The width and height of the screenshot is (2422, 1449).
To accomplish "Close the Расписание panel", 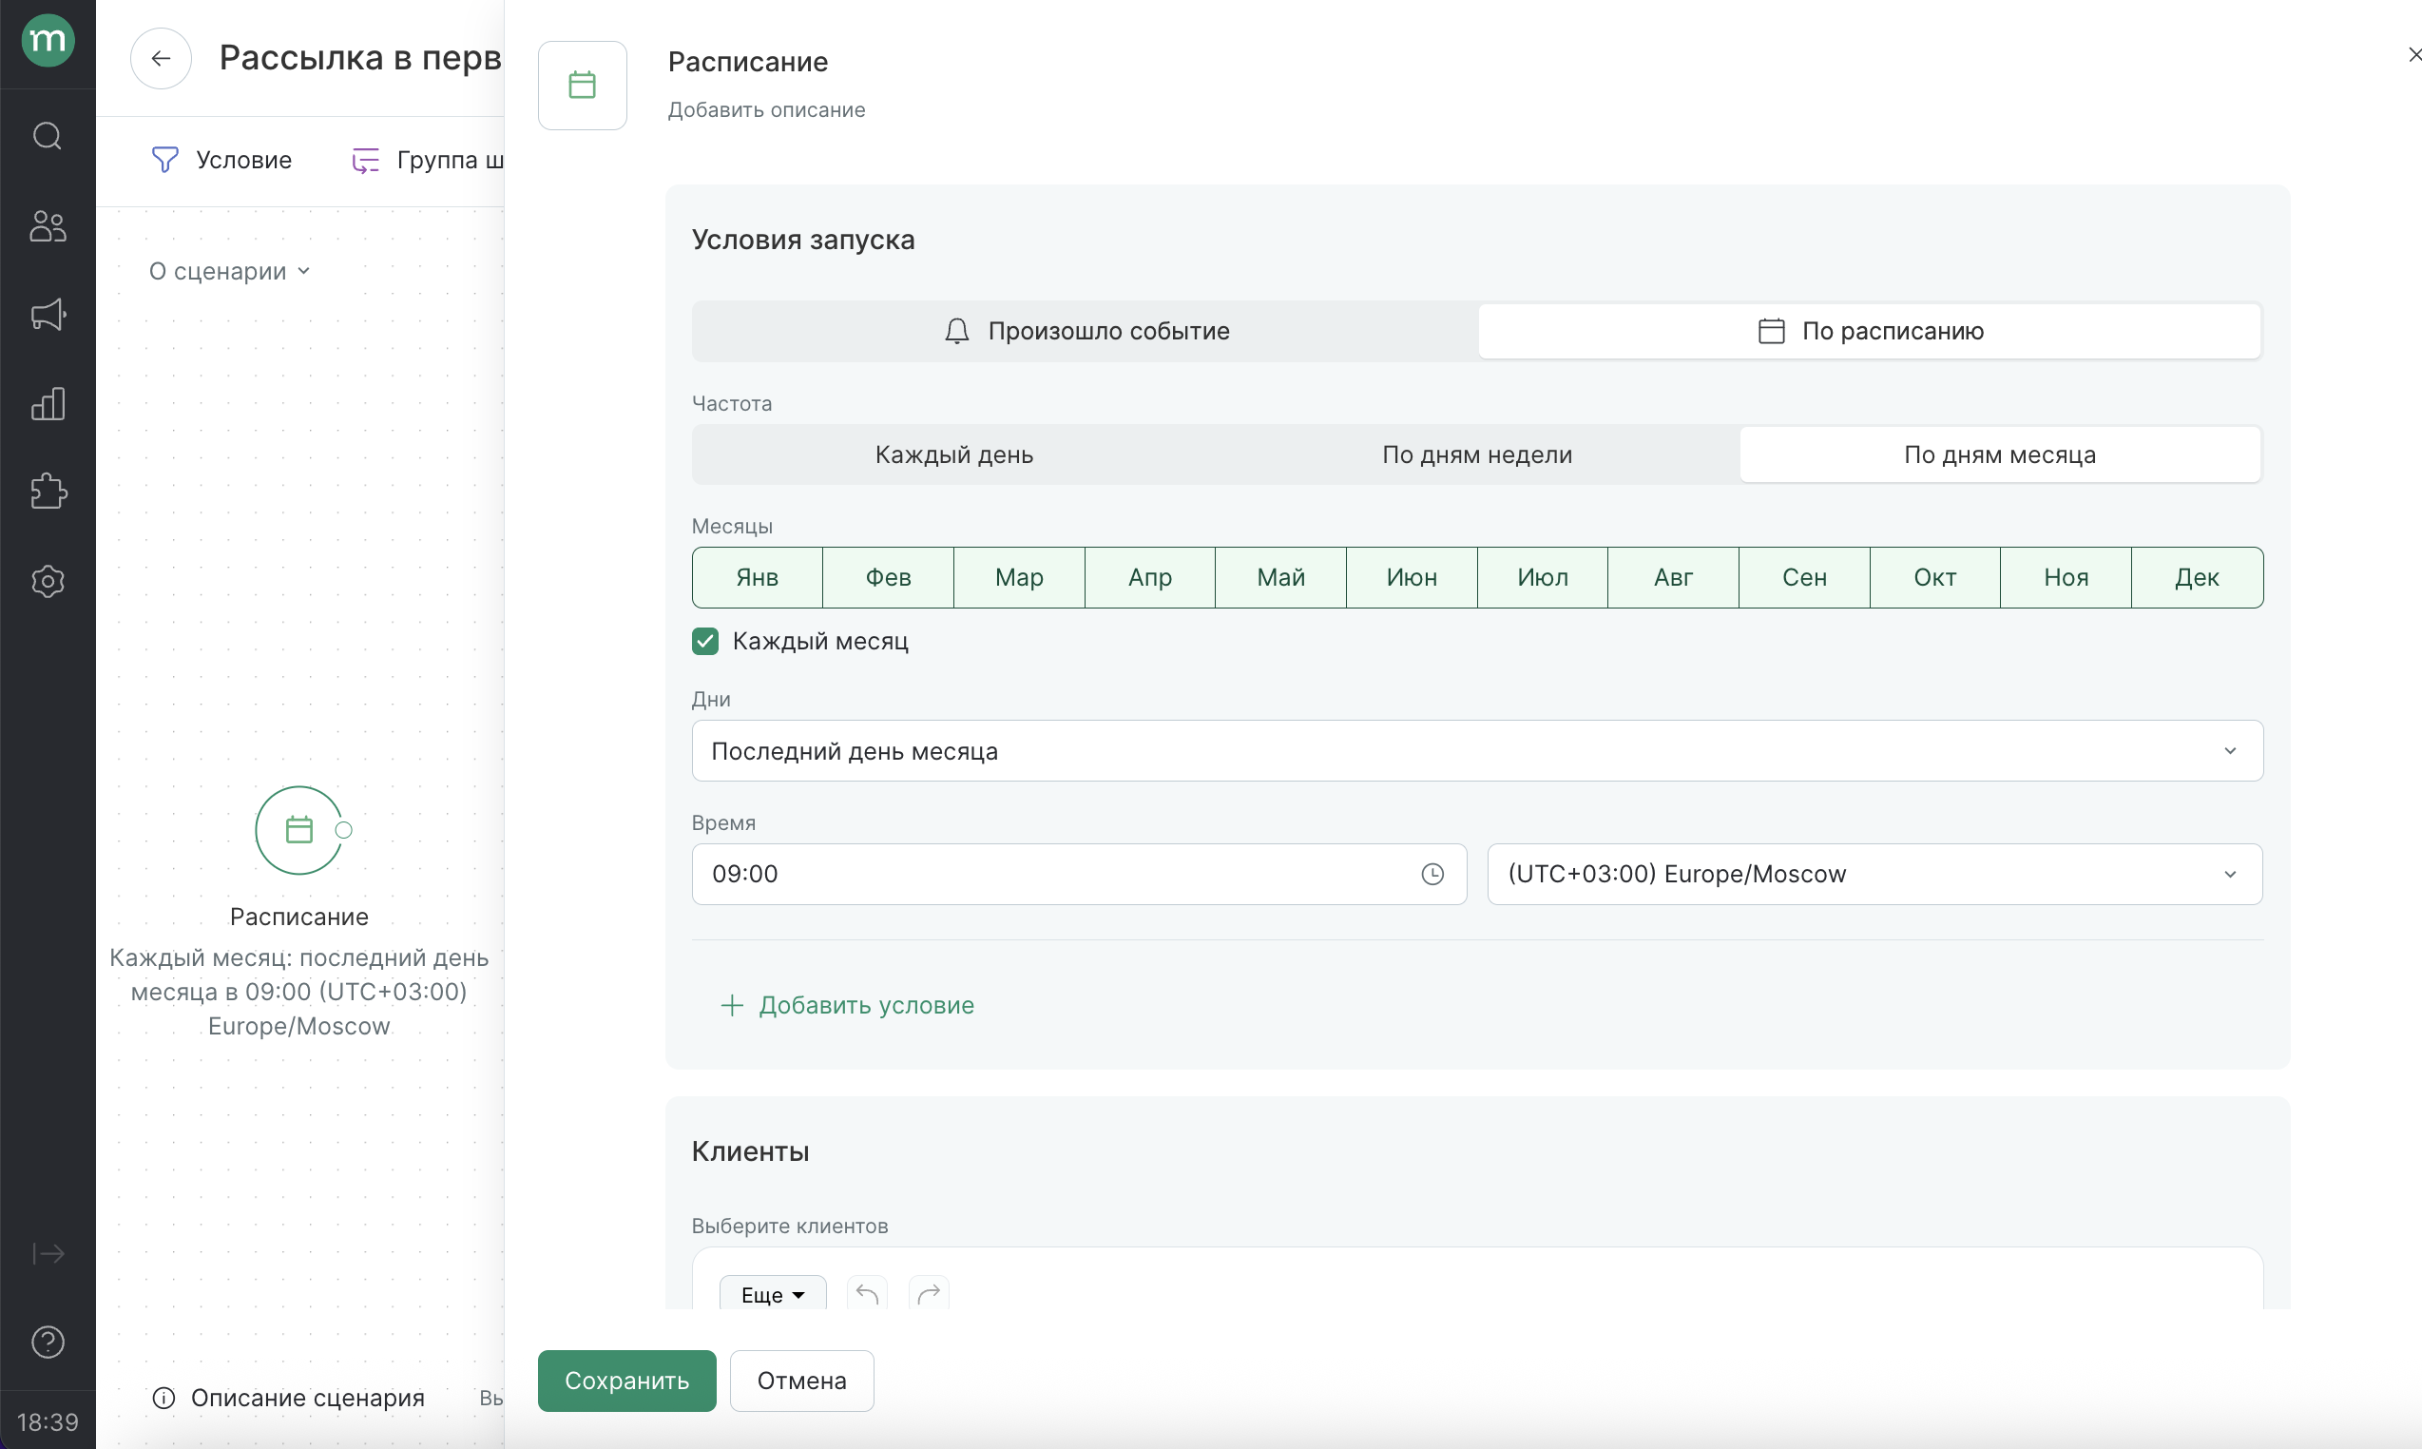I will pos(2413,55).
